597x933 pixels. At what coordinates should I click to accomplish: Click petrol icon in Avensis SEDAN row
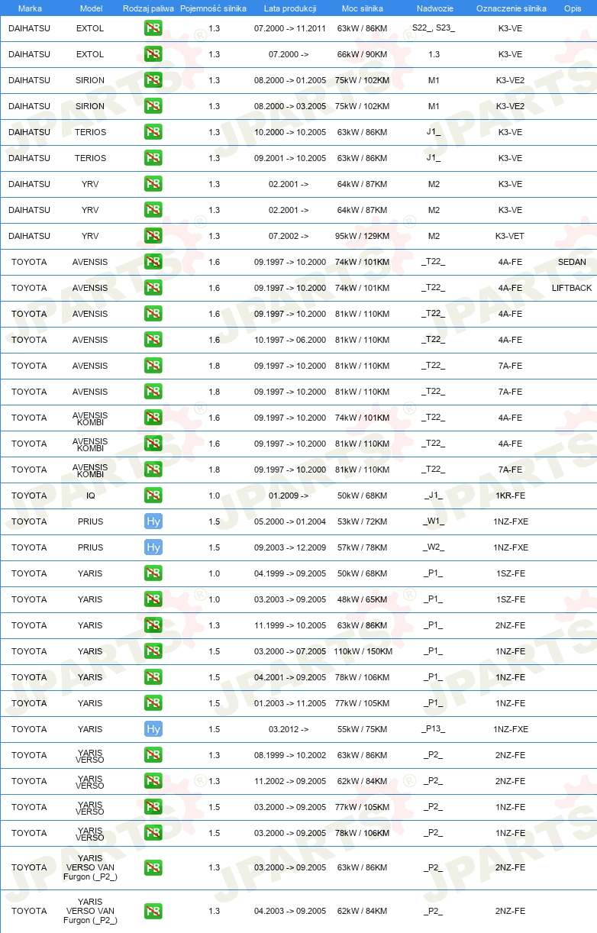click(153, 262)
